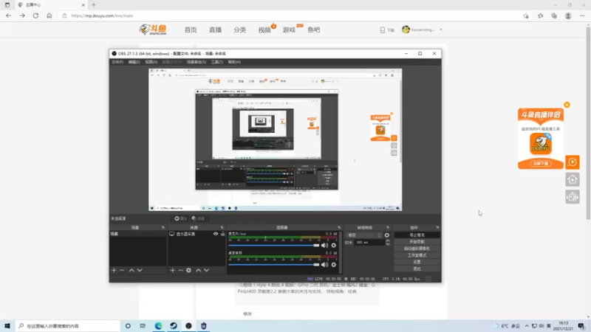This screenshot has height=332, width=591.
Task: Add a new source with the plus icon
Action: click(173, 270)
